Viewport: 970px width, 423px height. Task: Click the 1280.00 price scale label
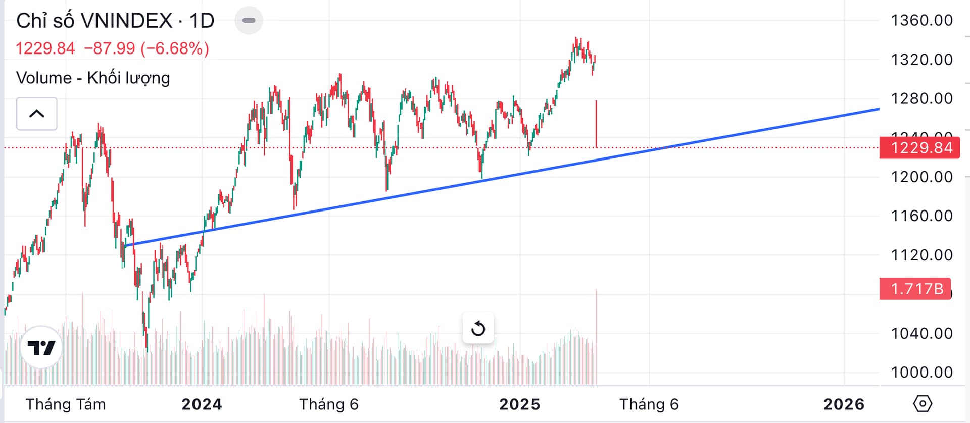coord(922,98)
